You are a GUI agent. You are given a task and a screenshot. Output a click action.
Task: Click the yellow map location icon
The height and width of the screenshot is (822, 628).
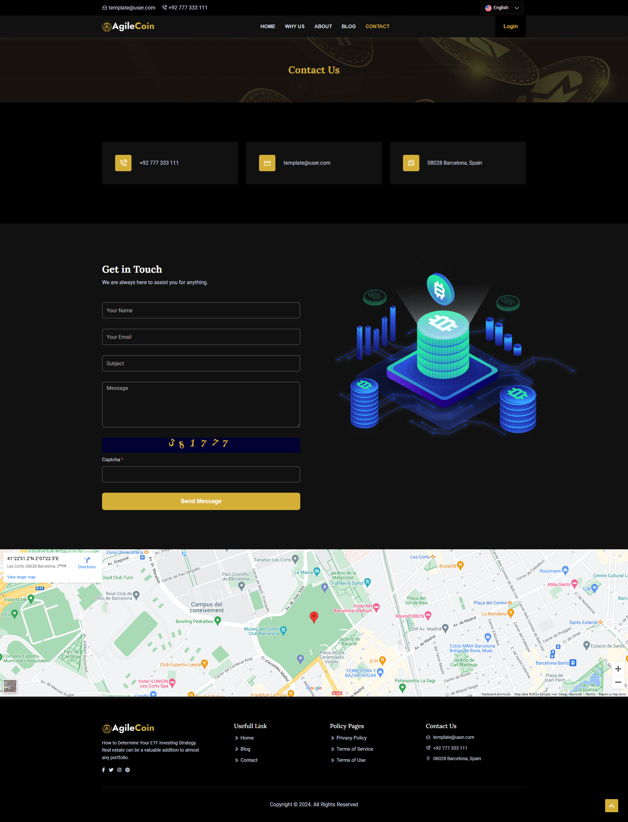[411, 163]
